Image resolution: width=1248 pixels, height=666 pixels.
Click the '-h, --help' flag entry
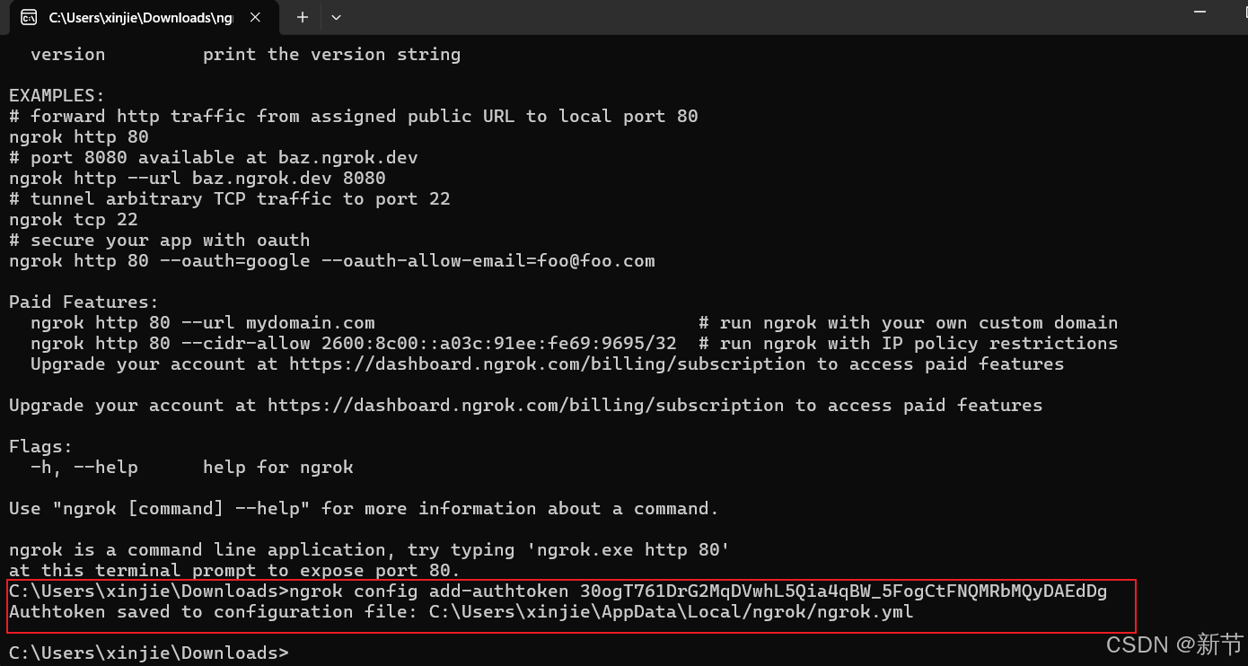pos(84,468)
